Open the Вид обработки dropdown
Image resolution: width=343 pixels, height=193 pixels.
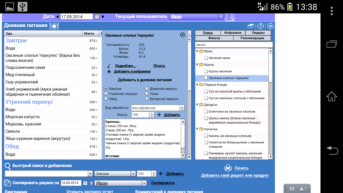pyautogui.click(x=182, y=108)
